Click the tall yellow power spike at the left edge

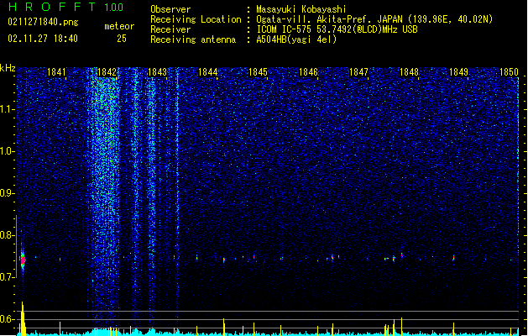coord(23,318)
